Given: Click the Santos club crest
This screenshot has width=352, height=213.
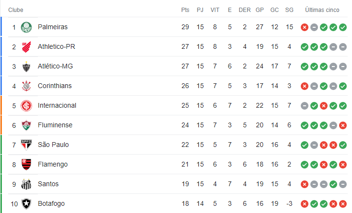Looking at the screenshot, I should (26, 184).
